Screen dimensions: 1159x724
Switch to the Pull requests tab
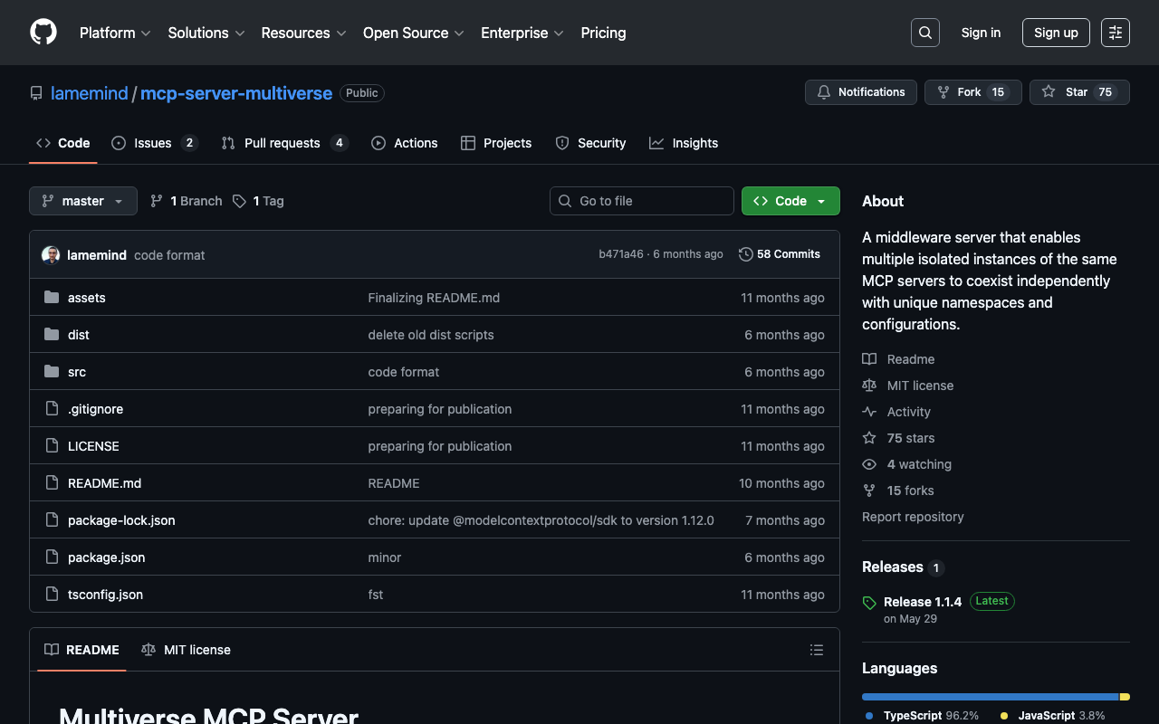pos(283,143)
